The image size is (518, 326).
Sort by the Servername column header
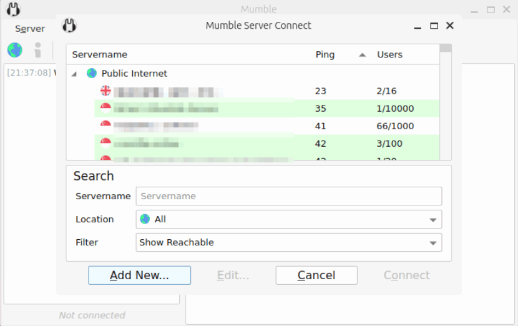point(99,54)
